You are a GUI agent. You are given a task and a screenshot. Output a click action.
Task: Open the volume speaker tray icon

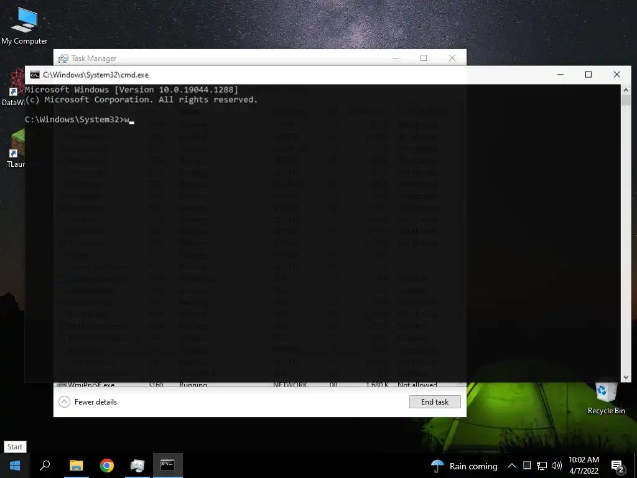[557, 466]
